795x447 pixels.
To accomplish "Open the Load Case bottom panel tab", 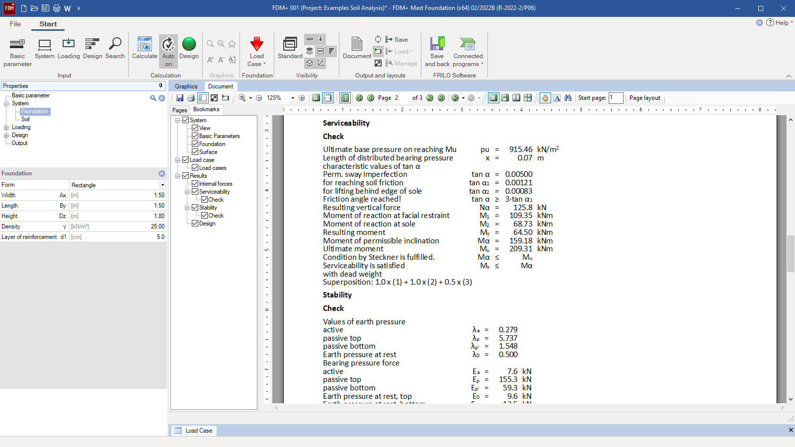I will [193, 431].
